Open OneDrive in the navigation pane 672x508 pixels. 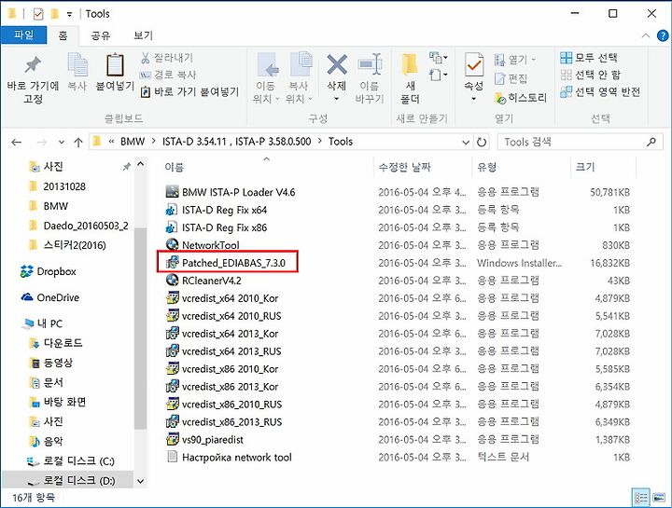49,297
